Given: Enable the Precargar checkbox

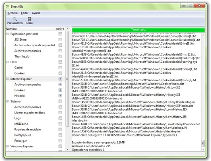Looking at the screenshot, I should tap(60, 141).
